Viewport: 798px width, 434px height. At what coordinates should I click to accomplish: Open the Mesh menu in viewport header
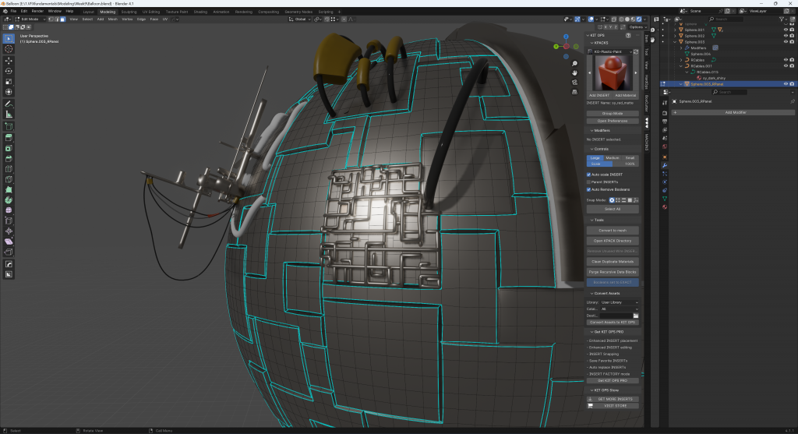coord(112,19)
